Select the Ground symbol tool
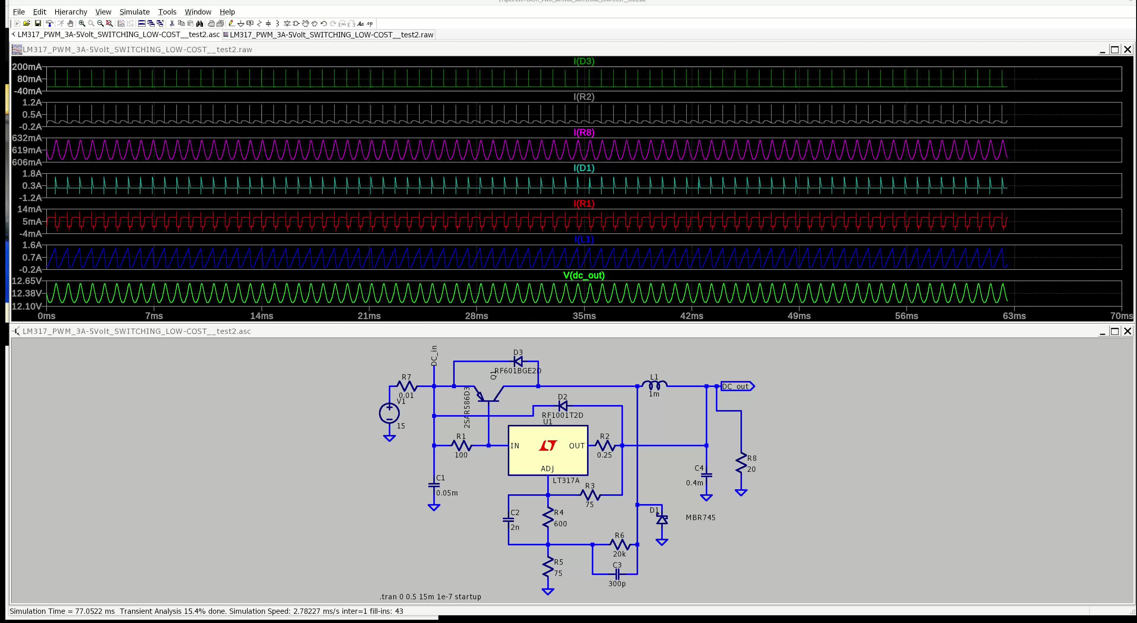Image resolution: width=1137 pixels, height=623 pixels. coord(241,23)
